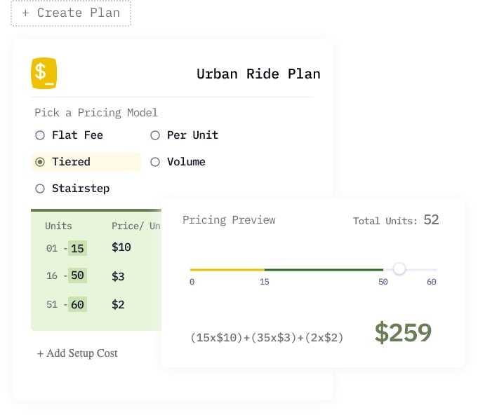Image resolution: width=478 pixels, height=415 pixels.
Task: Click the Urban Ride Plan title
Action: 258,74
